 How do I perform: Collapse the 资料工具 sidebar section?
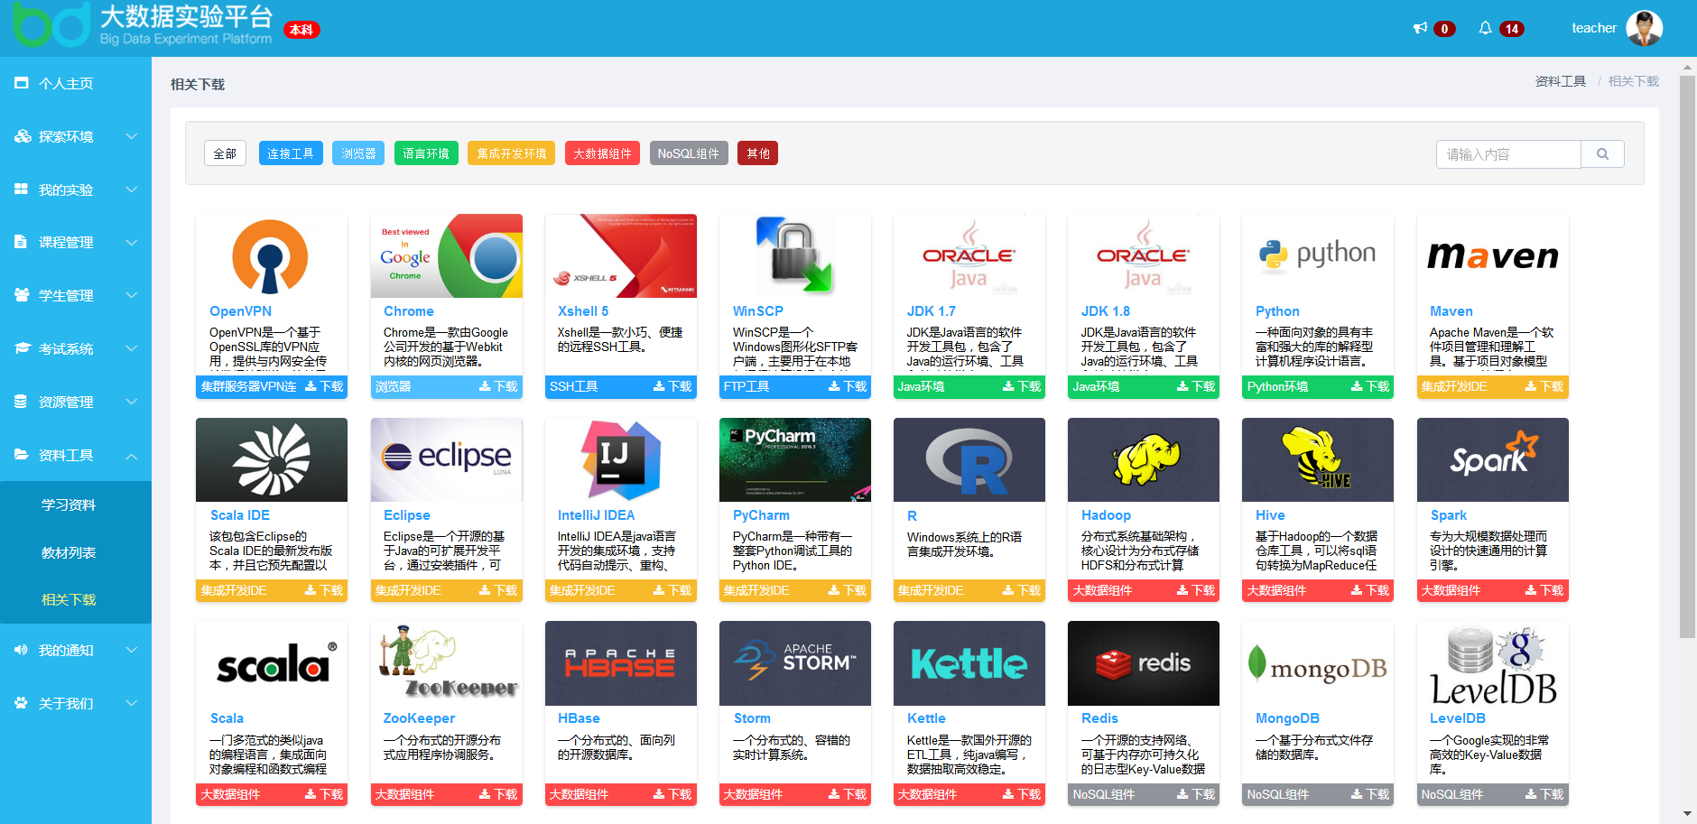76,455
